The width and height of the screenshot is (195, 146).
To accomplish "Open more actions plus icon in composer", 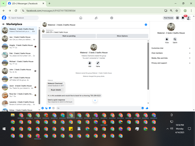I will point(43,108).
